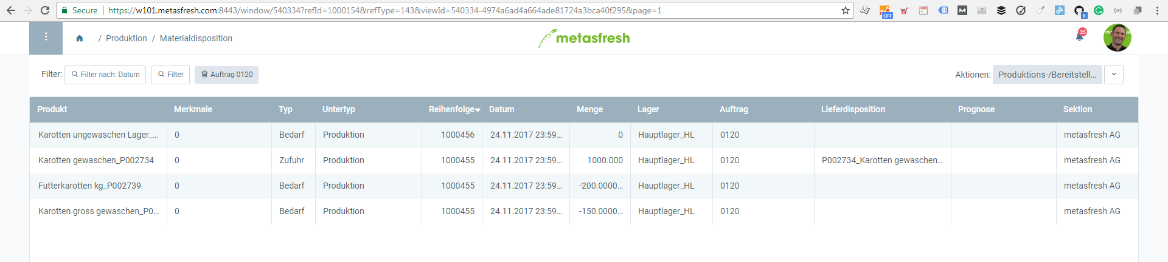Sort by the Typ column header
The height and width of the screenshot is (262, 1168).
tap(285, 109)
